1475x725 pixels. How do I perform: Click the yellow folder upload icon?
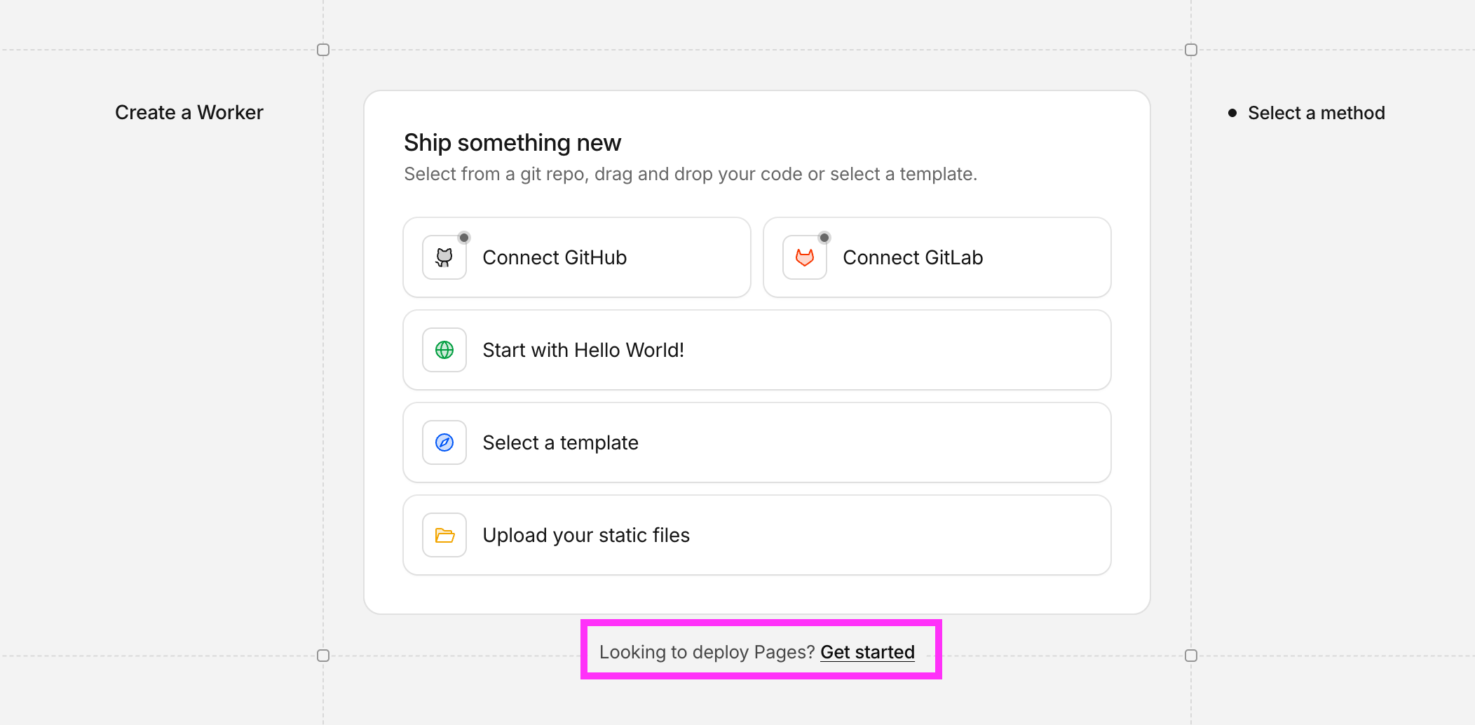(x=444, y=535)
